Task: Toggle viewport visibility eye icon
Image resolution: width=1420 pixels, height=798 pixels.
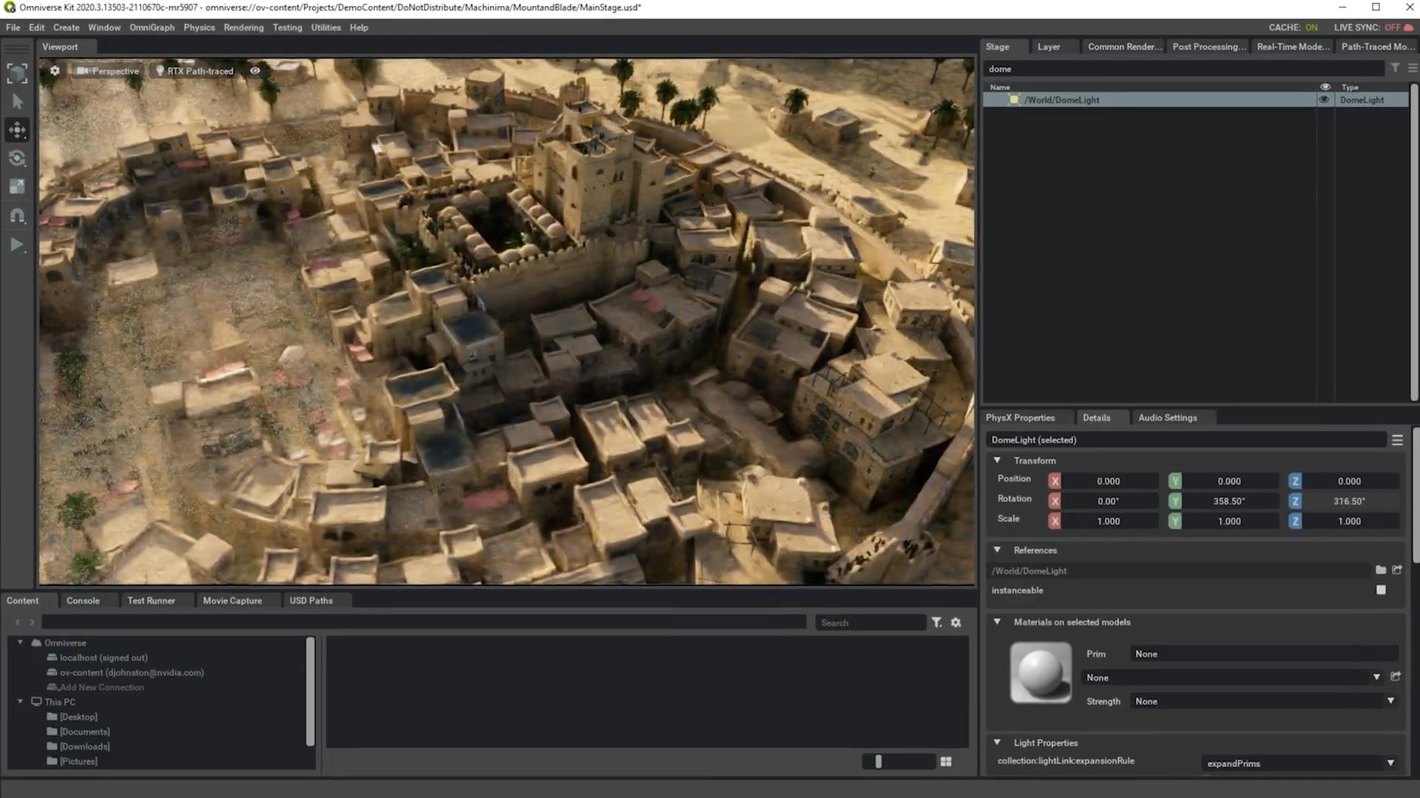Action: [x=255, y=71]
